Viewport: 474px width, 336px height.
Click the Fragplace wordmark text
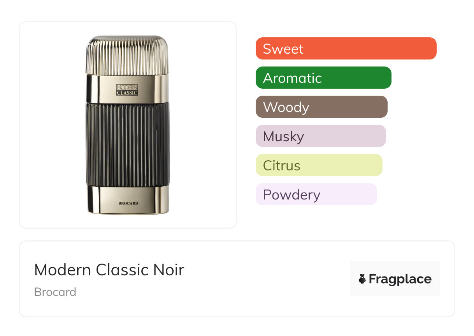point(400,279)
